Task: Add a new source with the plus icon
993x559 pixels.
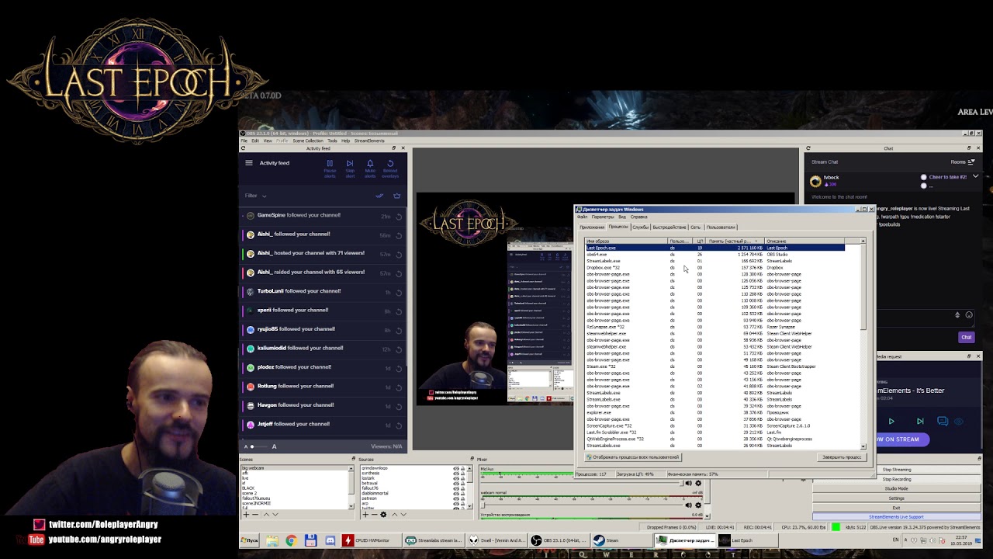Action: coord(365,515)
